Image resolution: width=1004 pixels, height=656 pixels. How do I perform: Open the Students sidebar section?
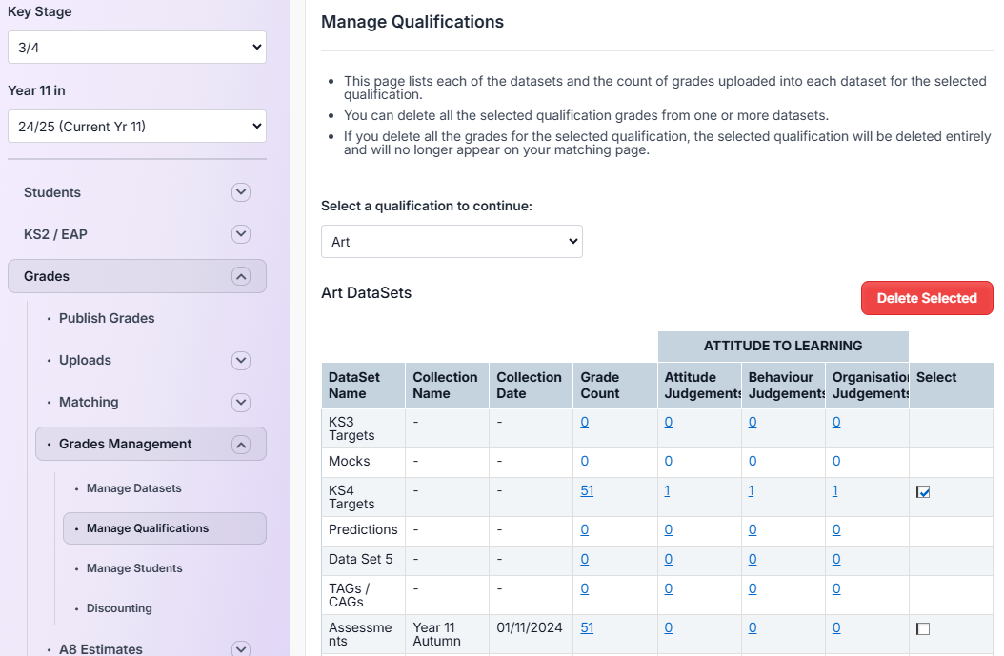tap(51, 192)
